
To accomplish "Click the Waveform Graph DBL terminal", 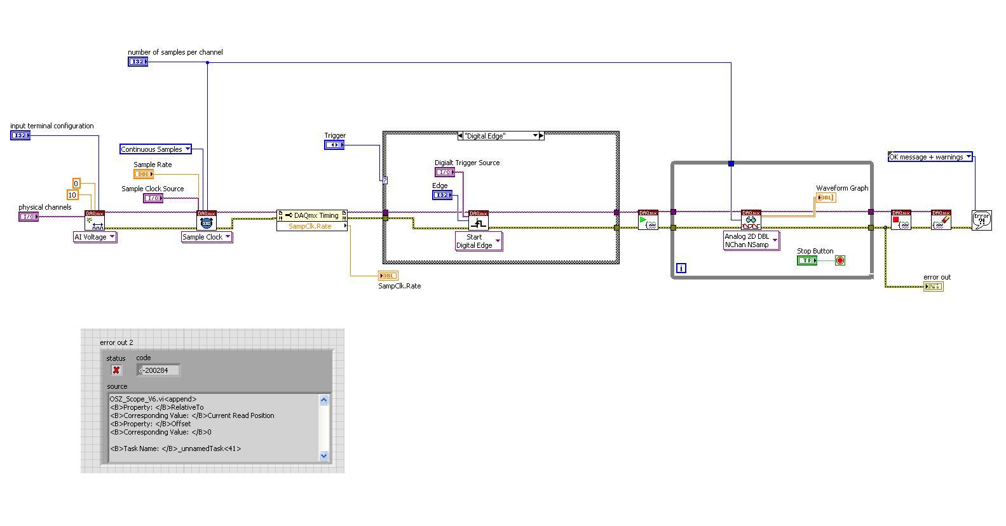I will 826,198.
